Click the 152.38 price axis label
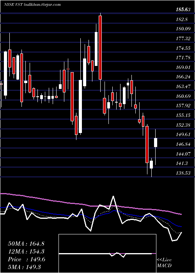The width and height of the screenshot is (195, 273). 183,125
